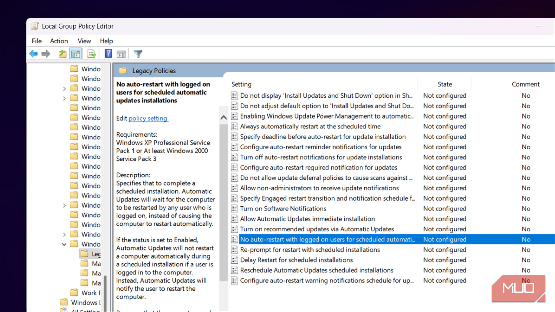Select 'Allow Automatic Updates immediate installation'
Viewport: 555px width, 312px height.
(x=308, y=219)
